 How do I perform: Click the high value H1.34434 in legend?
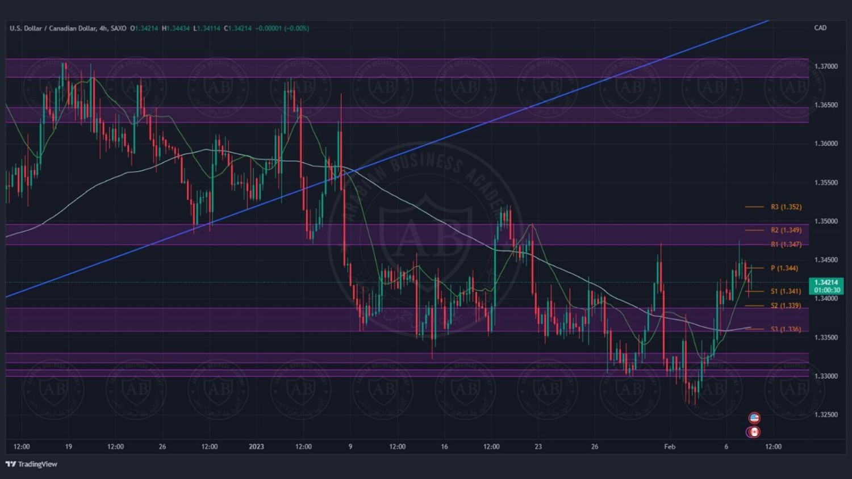pos(176,28)
